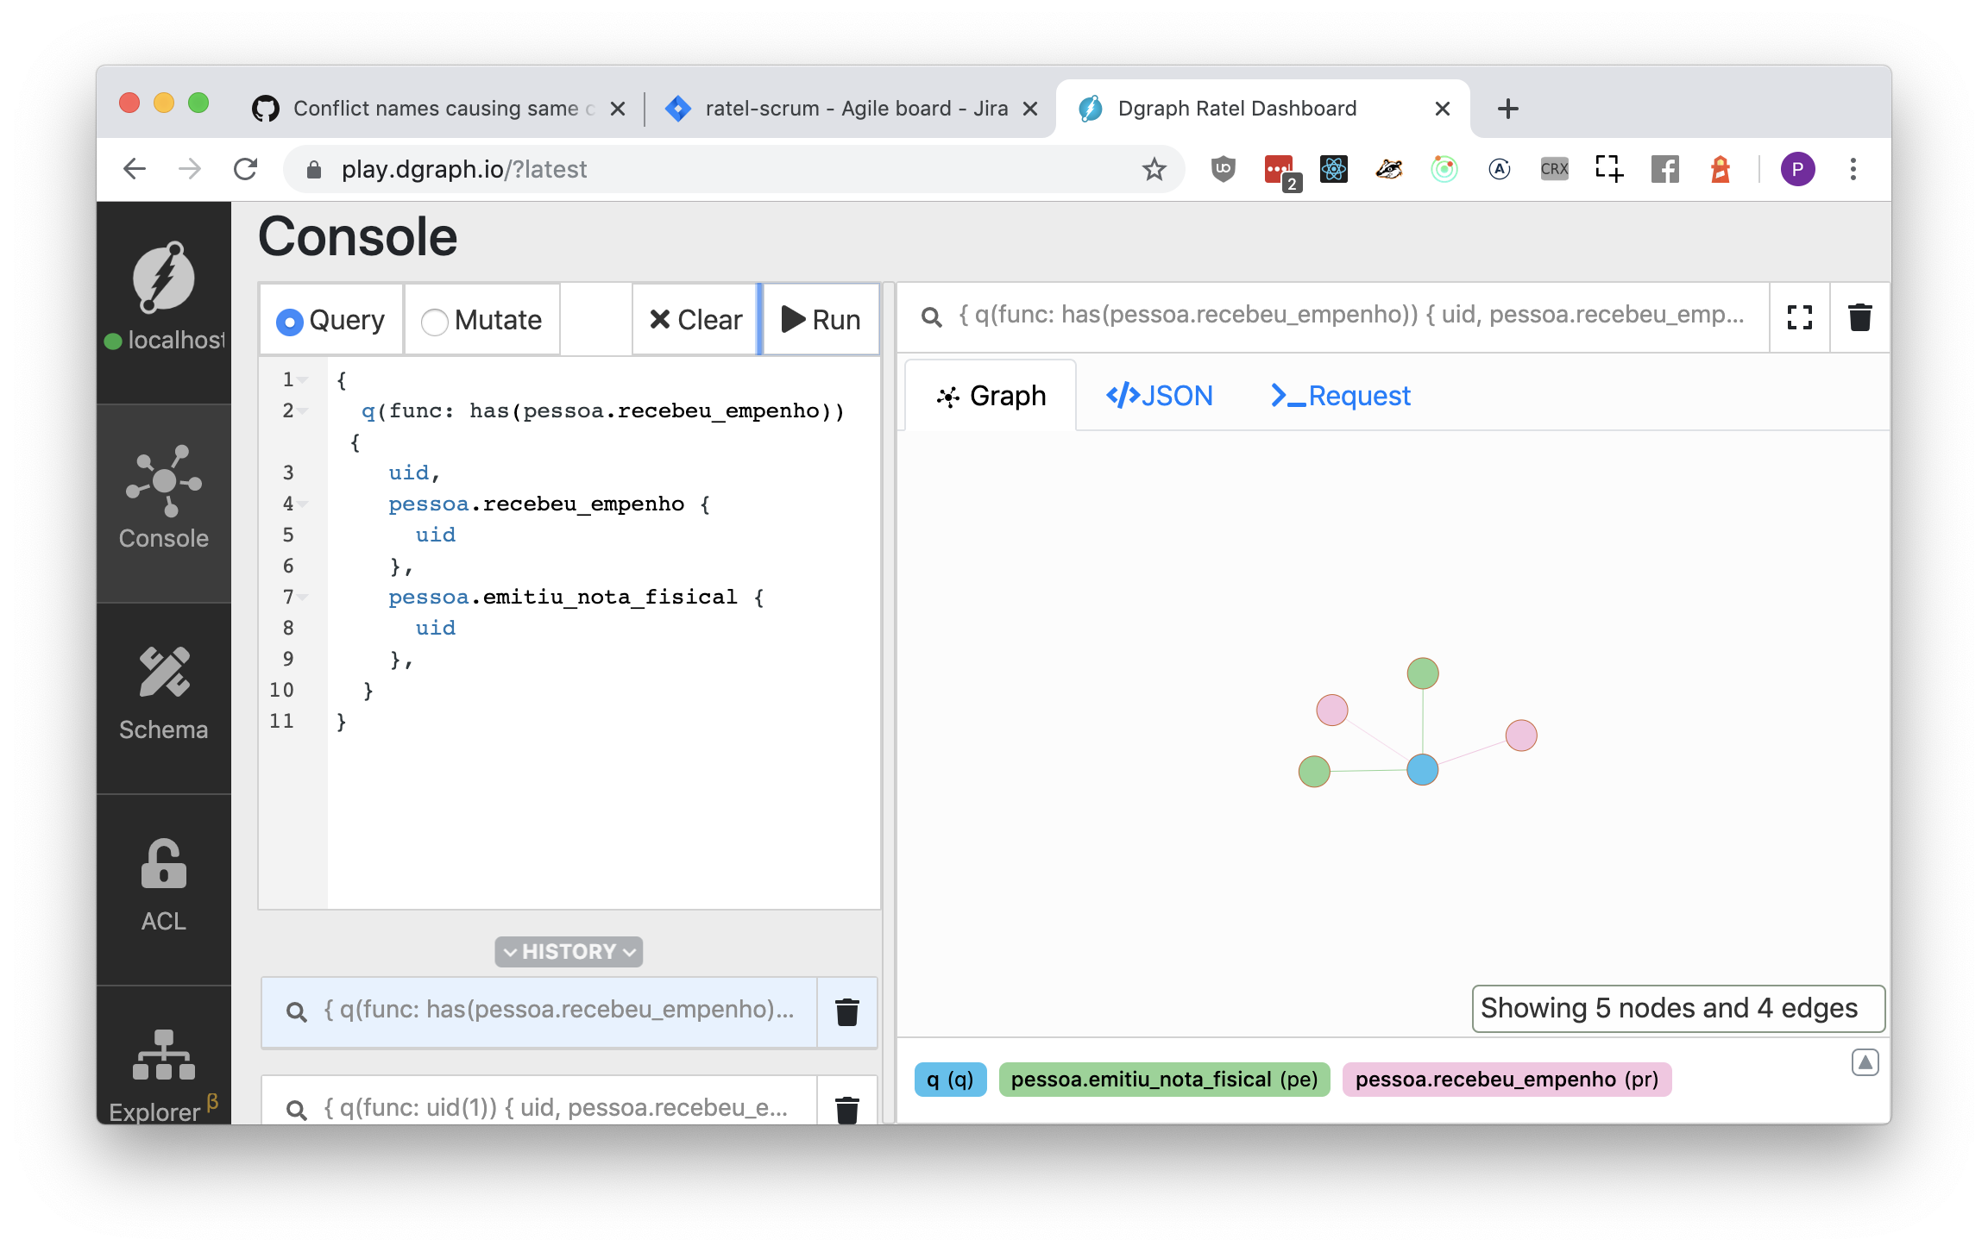Delete the has(pessoa.recebeu_empenho) history entry
The height and width of the screenshot is (1252, 1988).
coord(846,1011)
